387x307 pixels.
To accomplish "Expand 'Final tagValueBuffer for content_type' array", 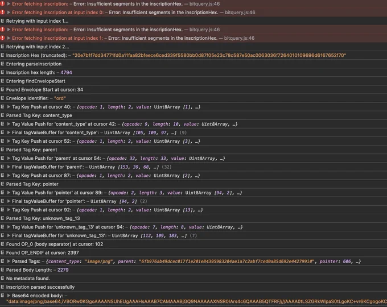I will (9, 132).
